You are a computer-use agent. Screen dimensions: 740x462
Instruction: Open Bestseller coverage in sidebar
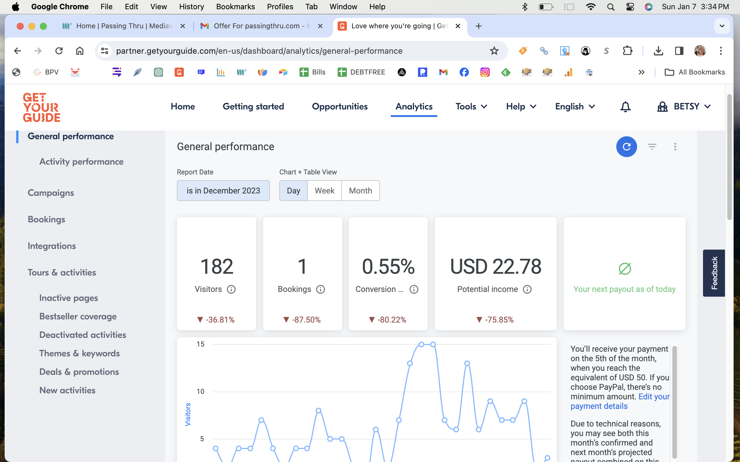[78, 316]
